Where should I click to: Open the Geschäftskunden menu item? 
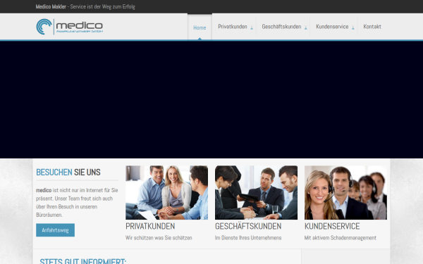pos(281,27)
